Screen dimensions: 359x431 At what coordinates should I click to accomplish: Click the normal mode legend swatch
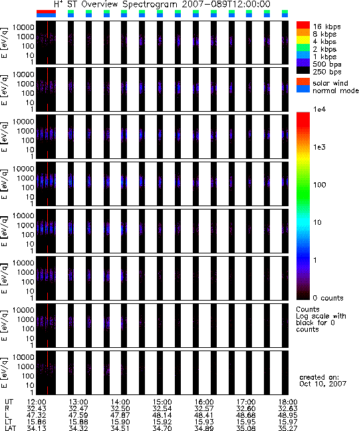303,88
